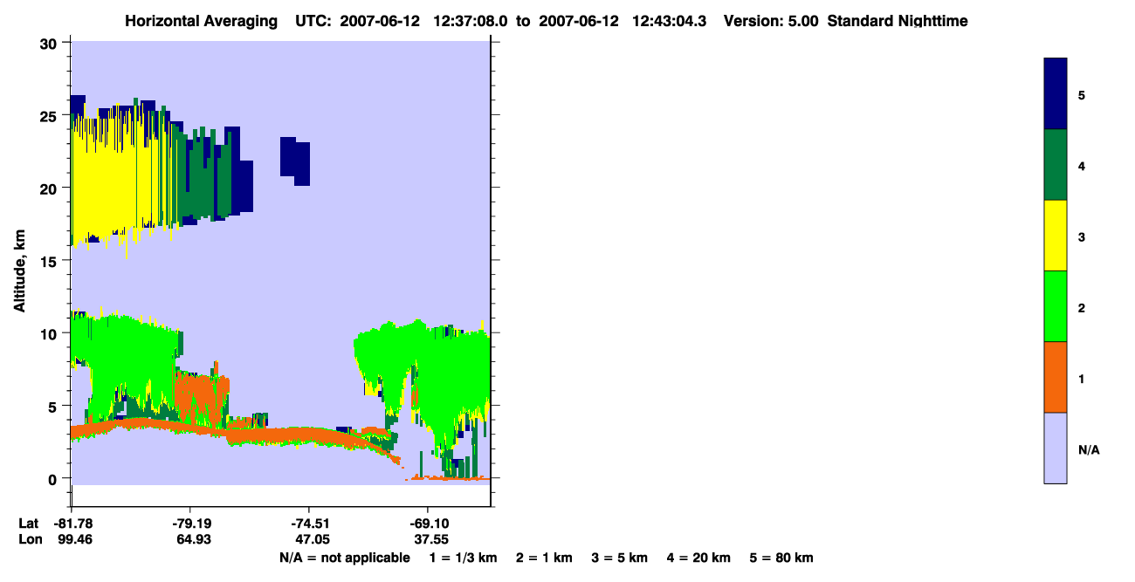Click the y-axis tick label 0
This screenshot has height=582, width=1135.
tap(54, 478)
